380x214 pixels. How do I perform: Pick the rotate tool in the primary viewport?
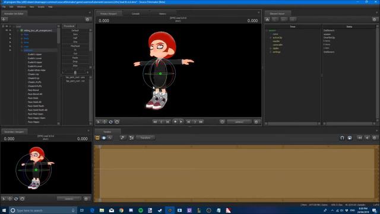111,122
